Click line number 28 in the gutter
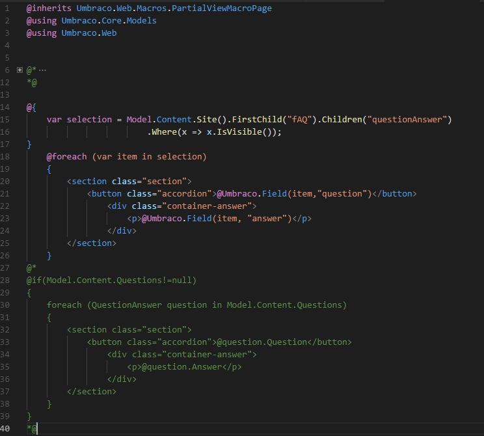Viewport: 484px width, 436px height. click(5, 280)
